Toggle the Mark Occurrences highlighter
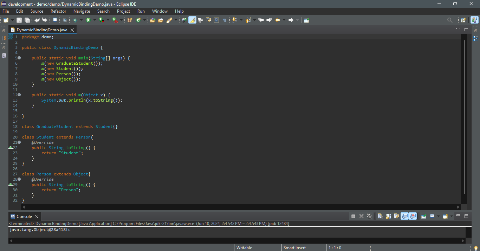480x251 pixels. click(192, 20)
